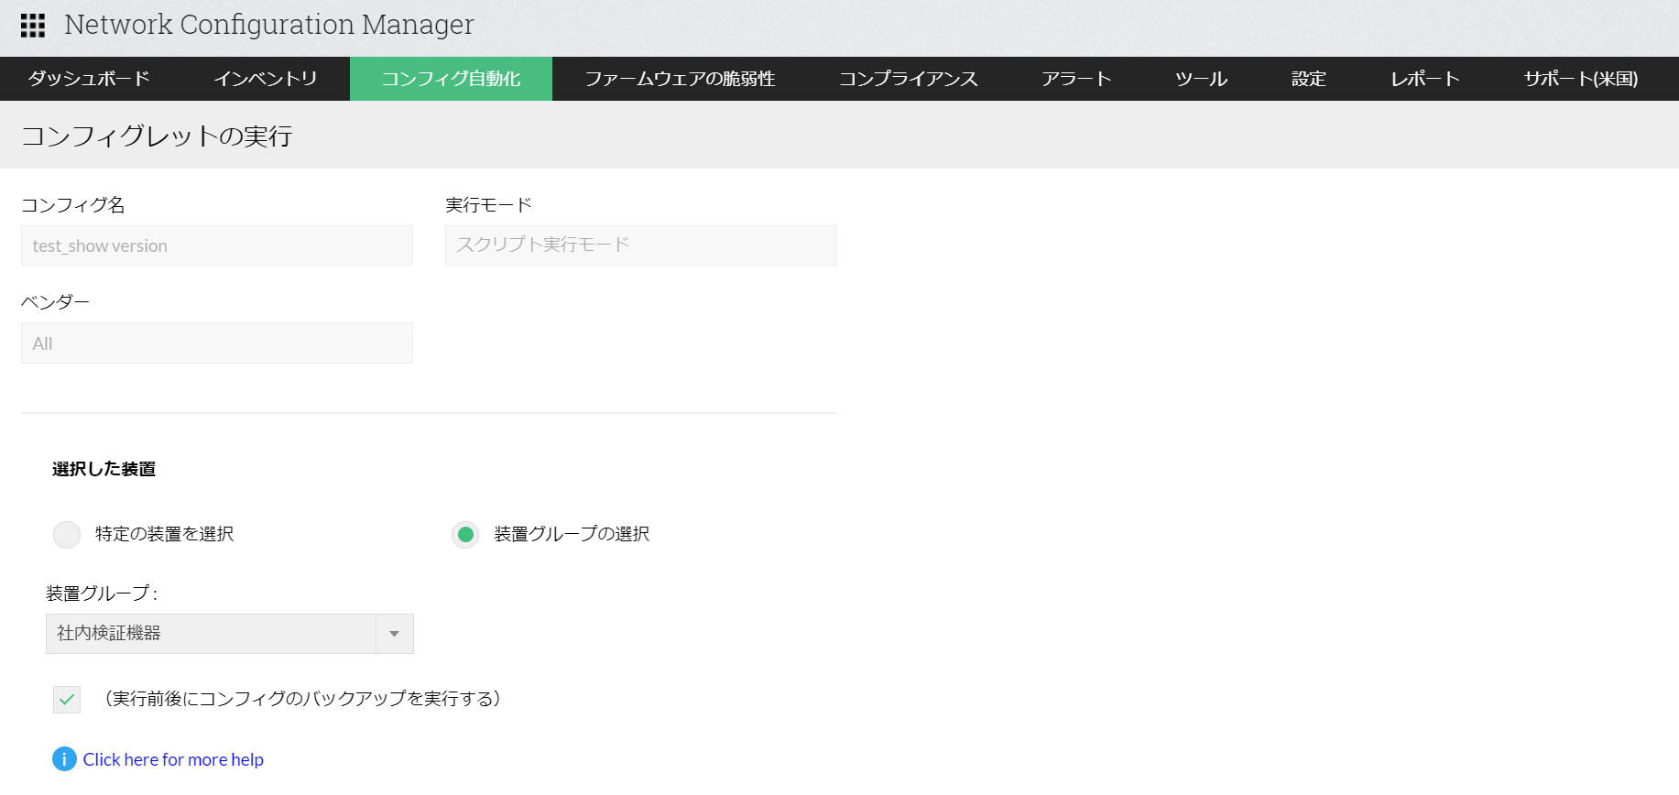
Task: Open the サポート(米国) tab
Action: pyautogui.click(x=1580, y=79)
